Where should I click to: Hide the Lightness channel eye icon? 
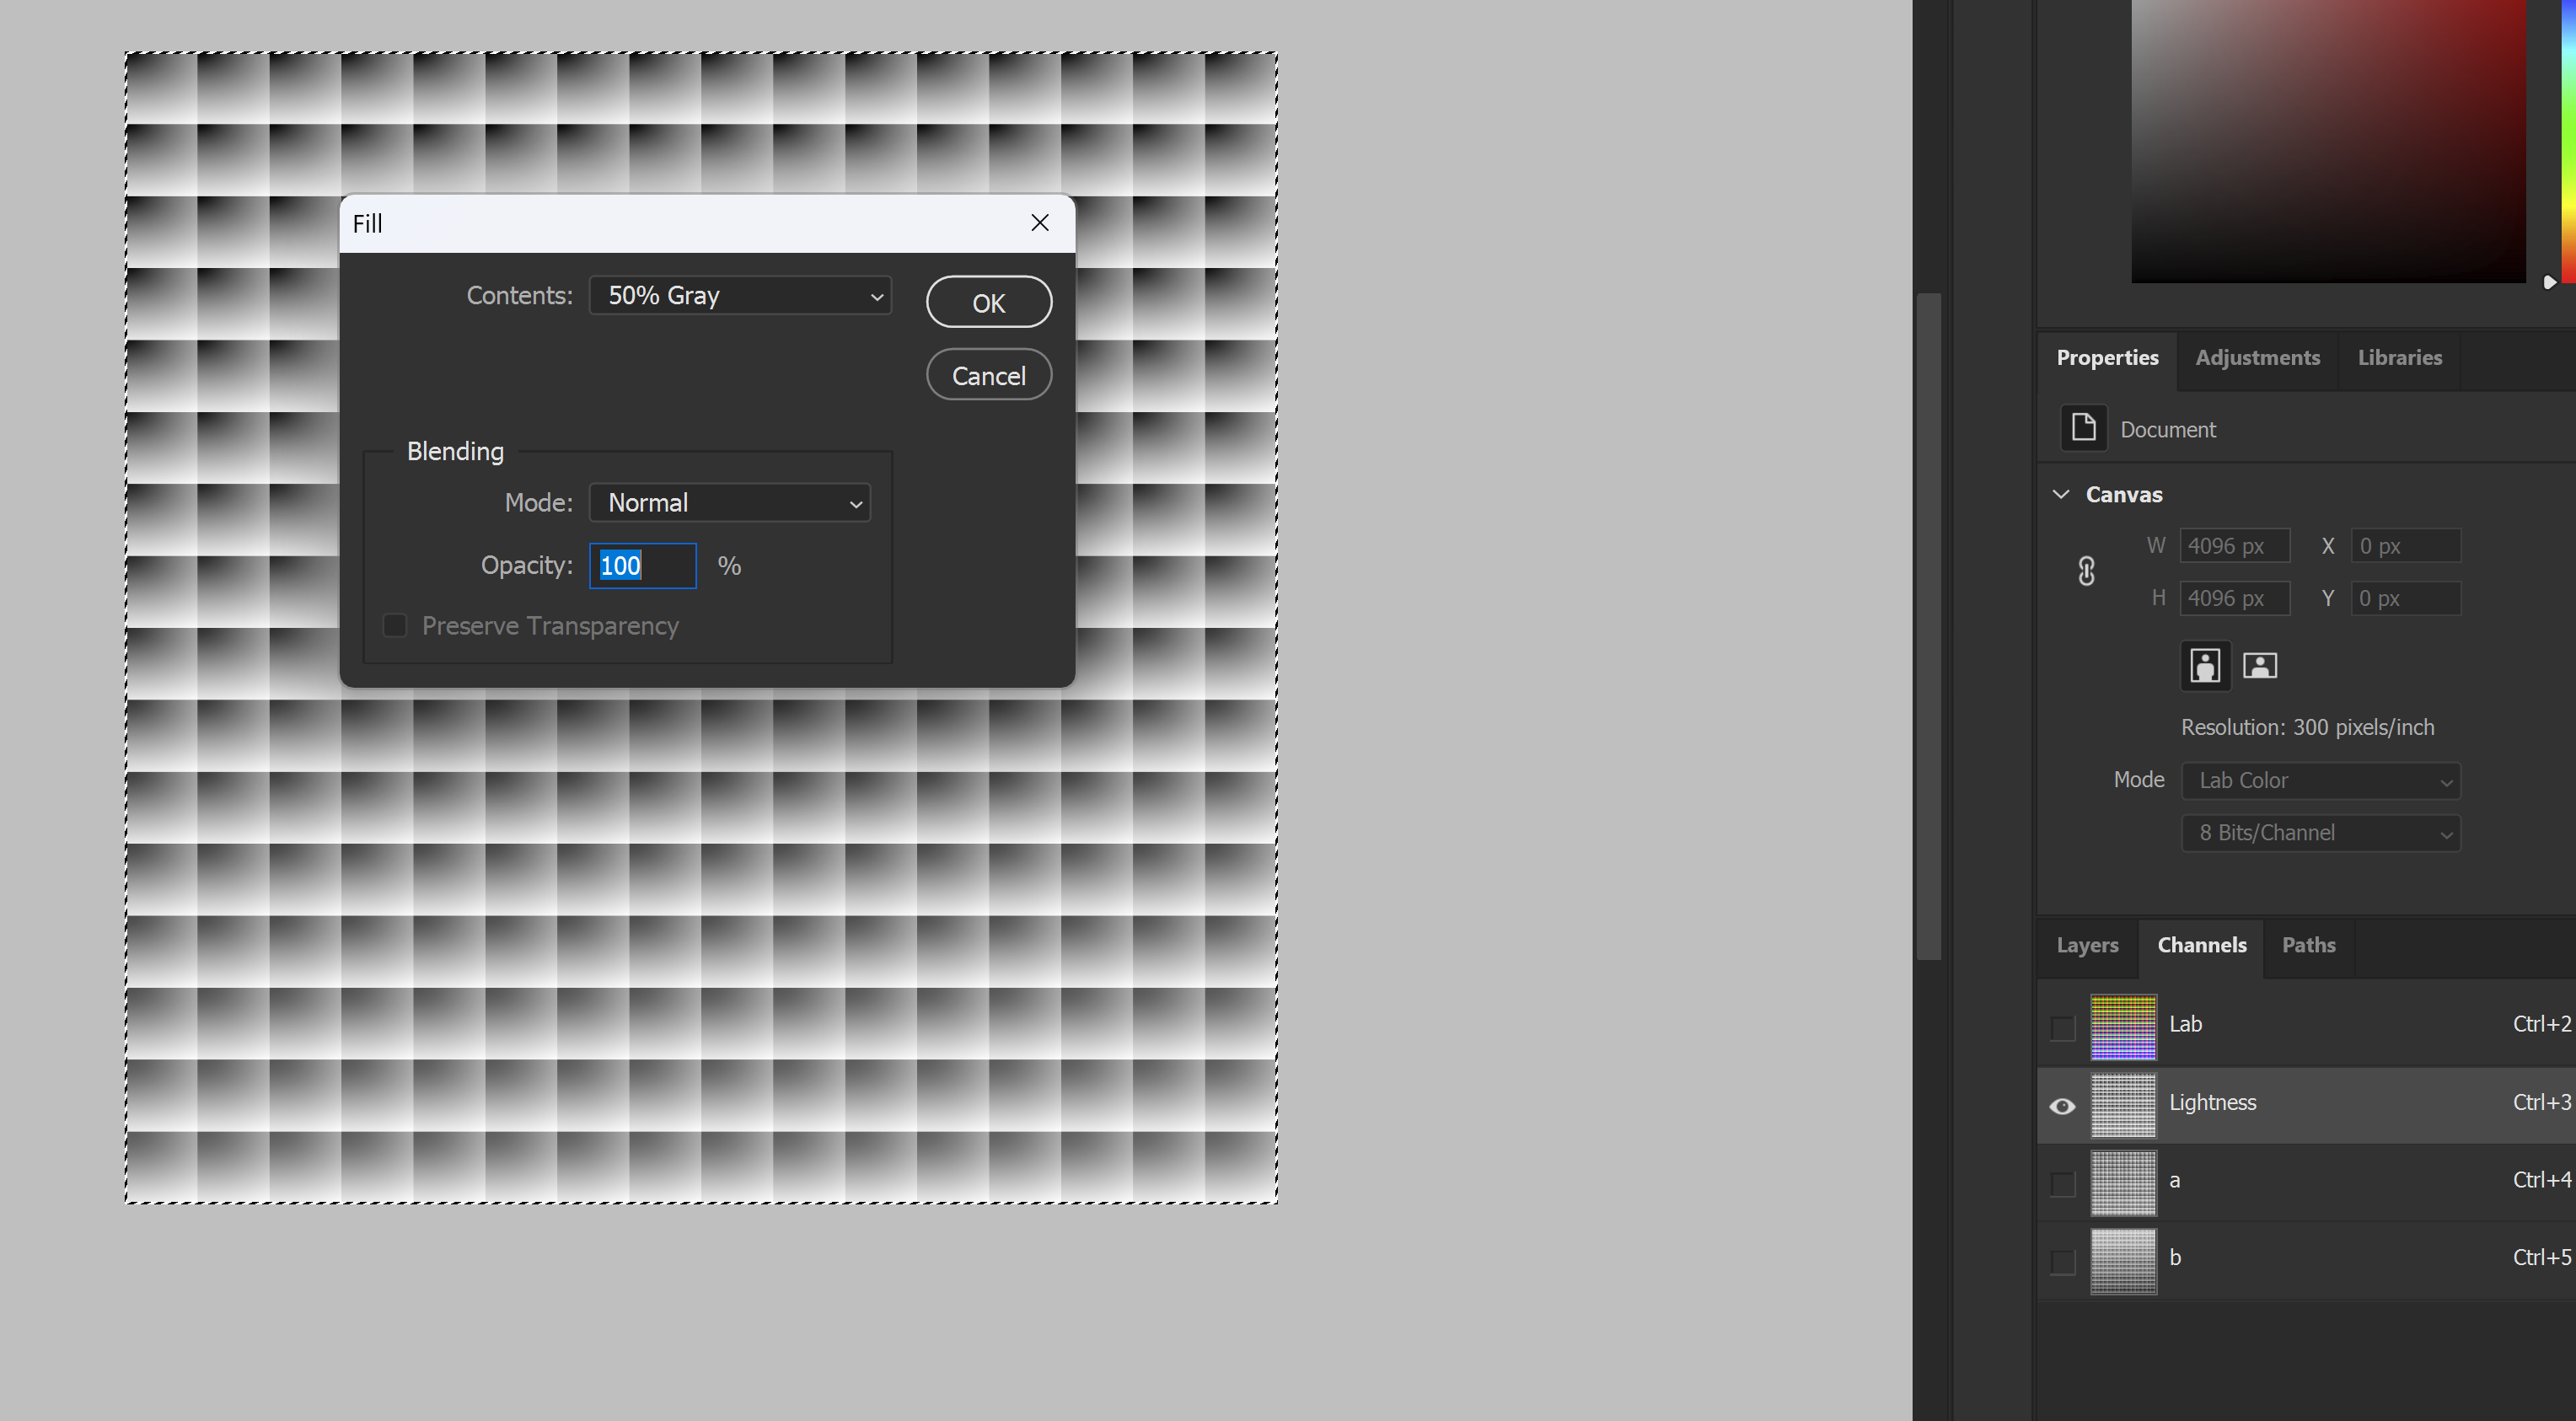point(2062,1105)
